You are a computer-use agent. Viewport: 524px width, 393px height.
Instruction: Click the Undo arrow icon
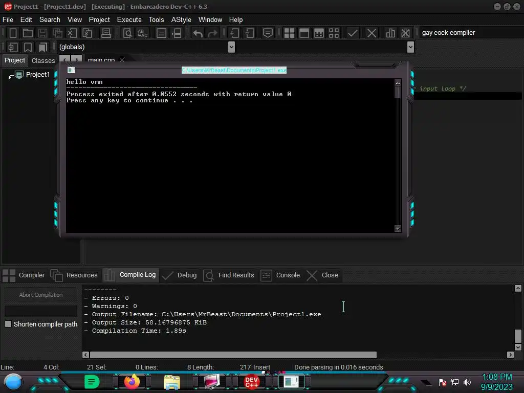[198, 33]
